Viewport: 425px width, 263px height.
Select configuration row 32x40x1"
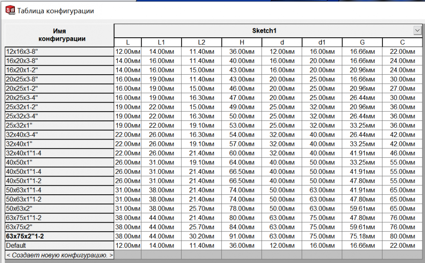[59, 144]
